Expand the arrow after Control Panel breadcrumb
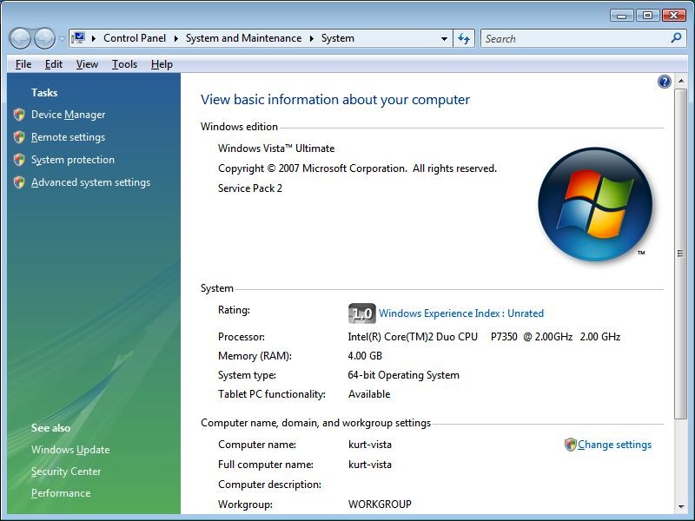Screen dimensions: 695x521 coord(176,38)
